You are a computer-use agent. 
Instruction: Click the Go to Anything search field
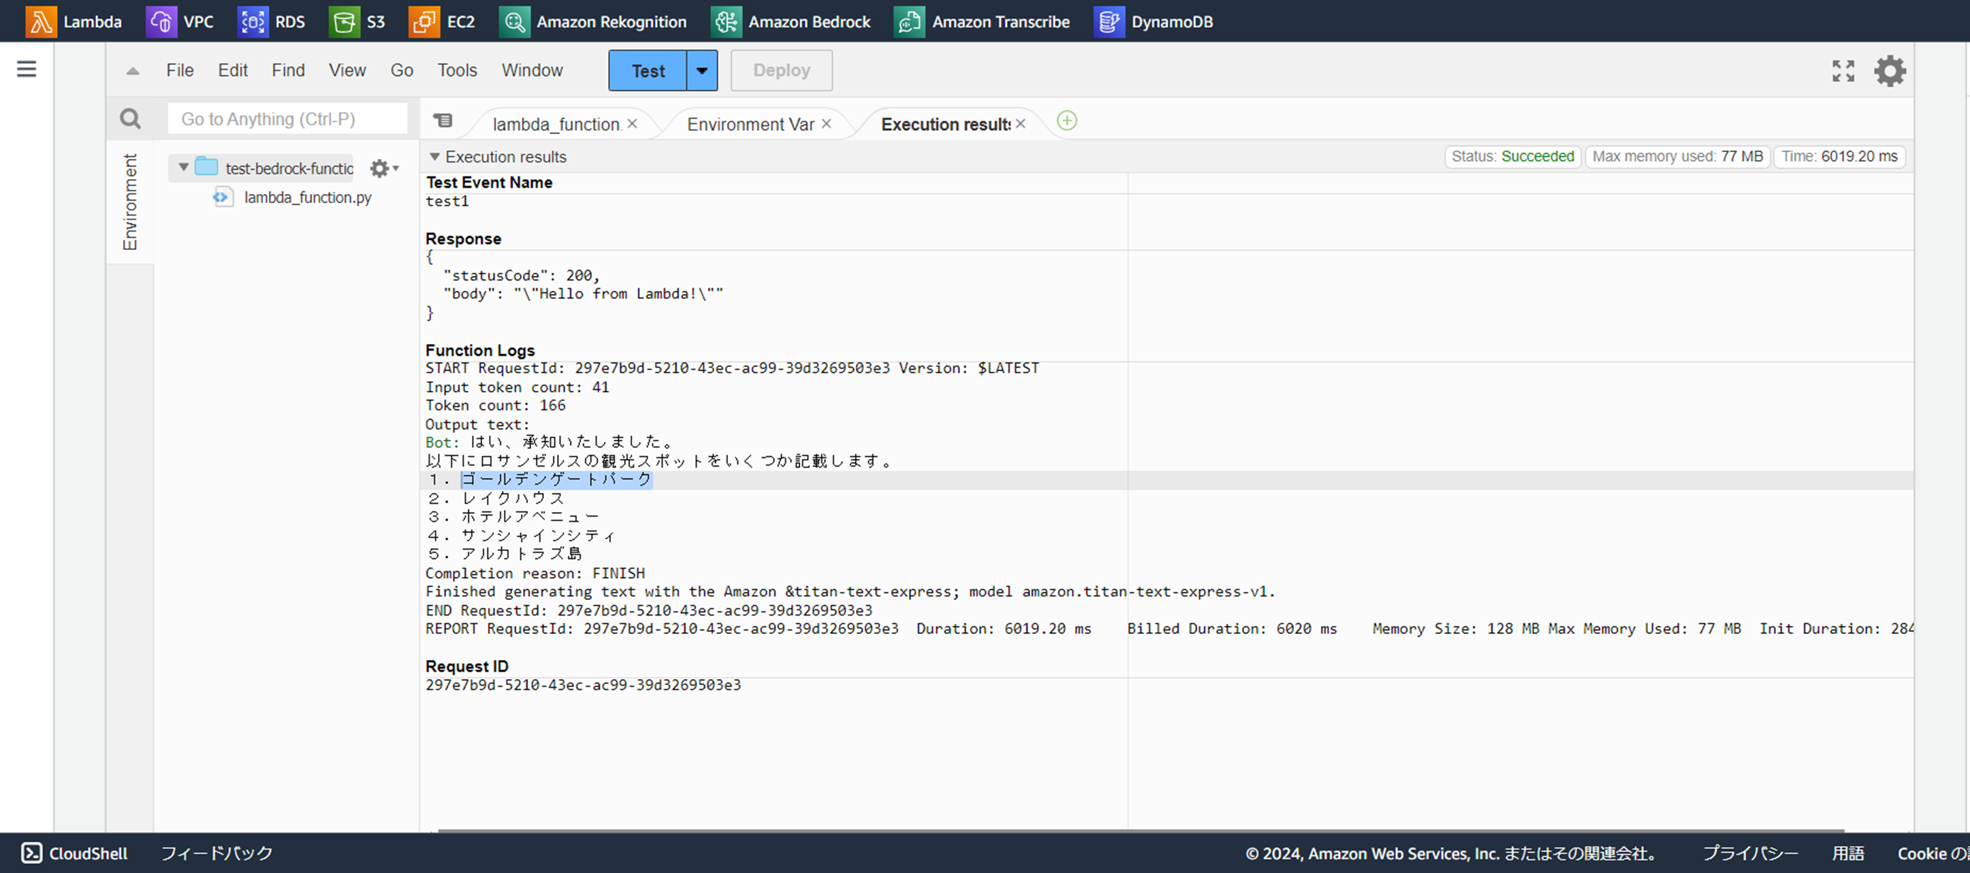tap(287, 118)
